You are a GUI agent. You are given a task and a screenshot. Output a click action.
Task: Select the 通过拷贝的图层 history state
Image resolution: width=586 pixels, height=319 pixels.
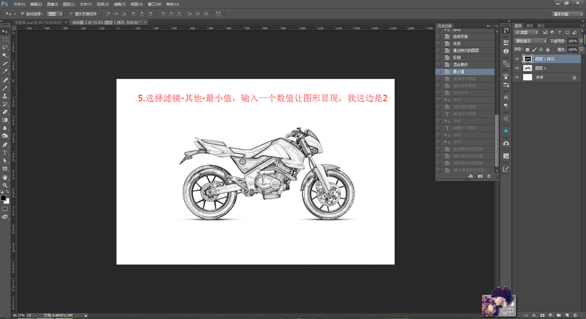coord(465,51)
